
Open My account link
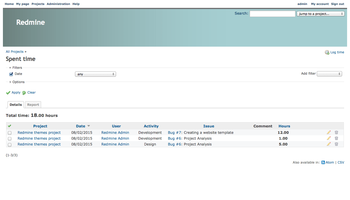click(320, 4)
